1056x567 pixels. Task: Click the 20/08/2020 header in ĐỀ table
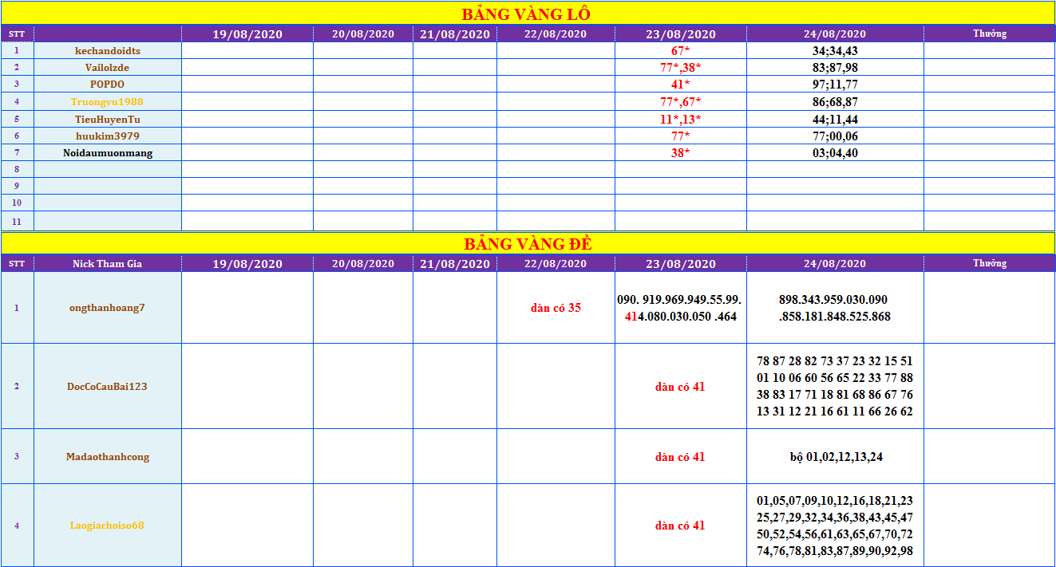363,264
